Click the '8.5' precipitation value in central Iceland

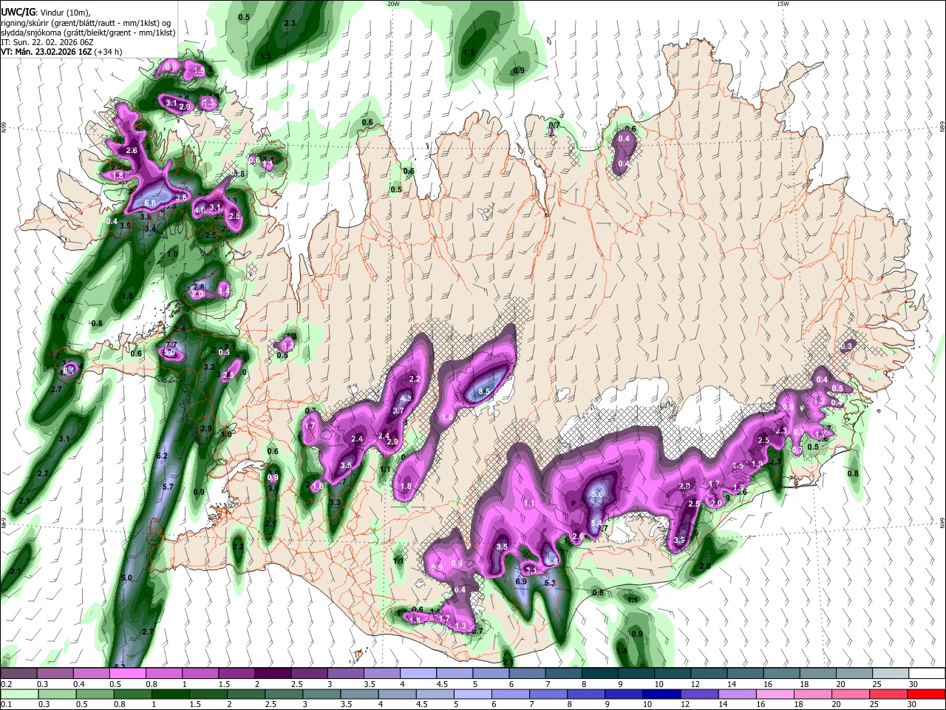(x=485, y=391)
